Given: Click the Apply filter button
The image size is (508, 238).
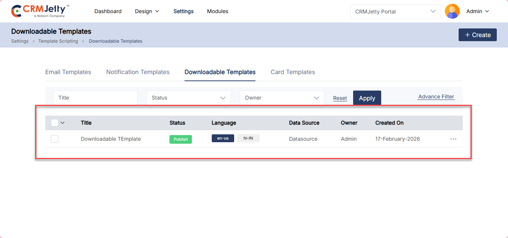Looking at the screenshot, I should pyautogui.click(x=367, y=98).
